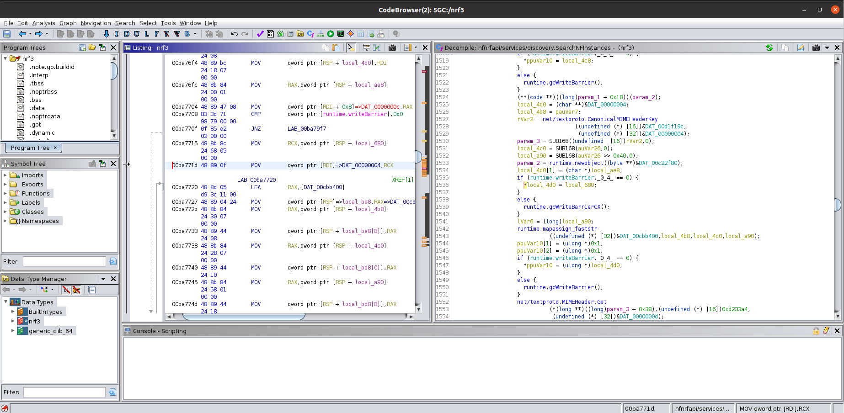This screenshot has height=413, width=844.
Task: Open the Bytes viewer icon
Action: pyautogui.click(x=270, y=34)
